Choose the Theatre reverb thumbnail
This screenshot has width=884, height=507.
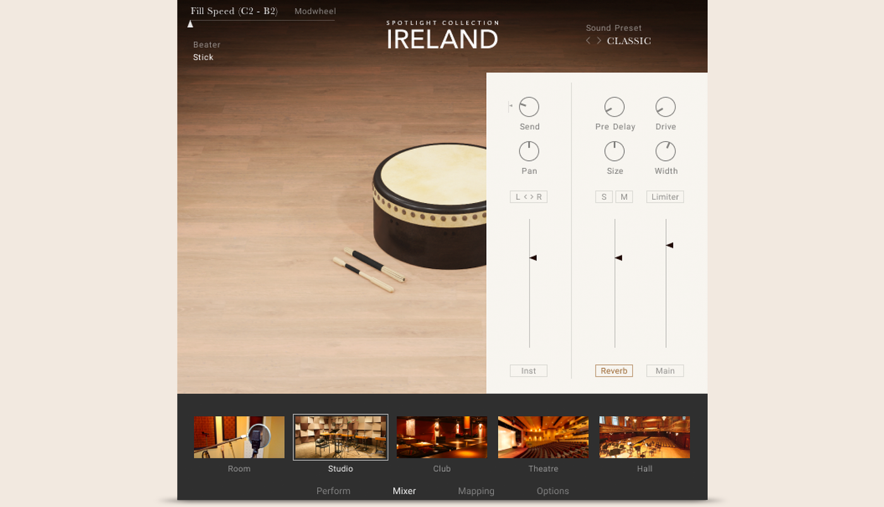pyautogui.click(x=543, y=437)
